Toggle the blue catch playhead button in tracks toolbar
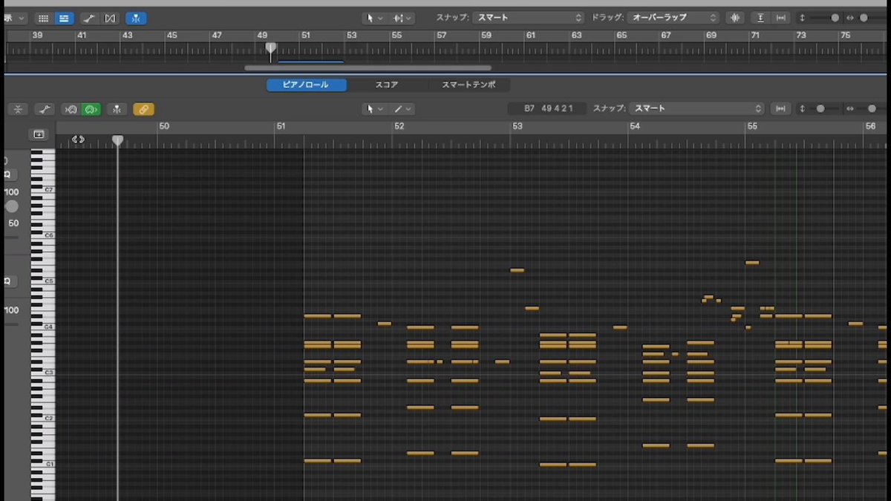The width and height of the screenshot is (891, 501). tap(136, 18)
